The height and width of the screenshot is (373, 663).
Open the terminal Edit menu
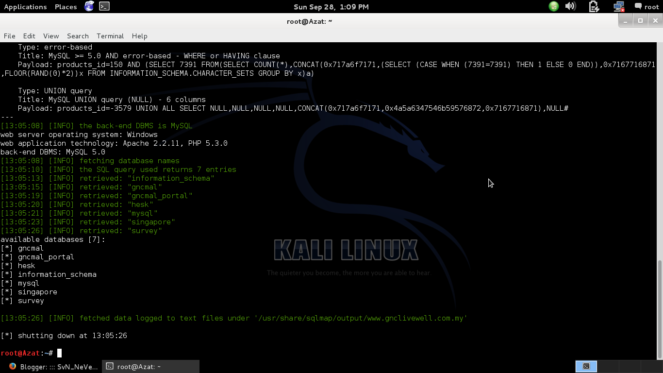click(x=29, y=36)
